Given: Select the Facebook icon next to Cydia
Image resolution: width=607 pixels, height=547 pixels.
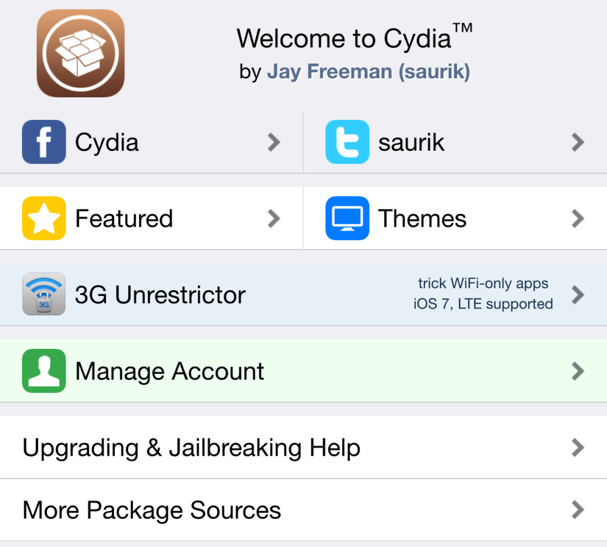Looking at the screenshot, I should pyautogui.click(x=44, y=142).
